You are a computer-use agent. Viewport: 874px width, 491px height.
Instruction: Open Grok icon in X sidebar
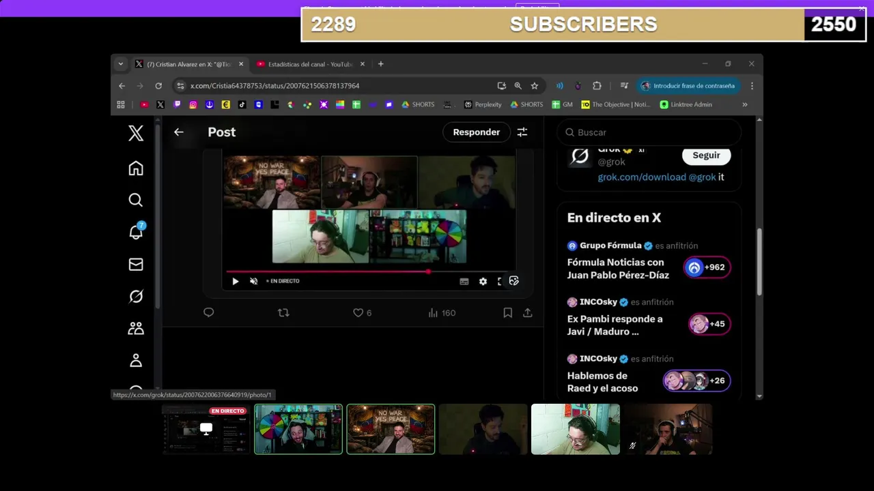pos(136,296)
